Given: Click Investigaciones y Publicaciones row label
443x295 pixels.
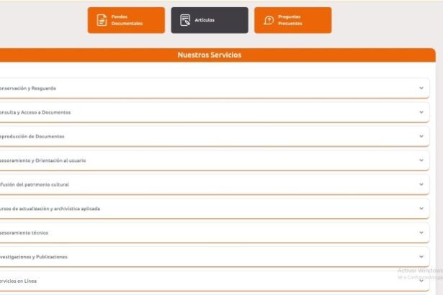Looking at the screenshot, I should (34, 257).
